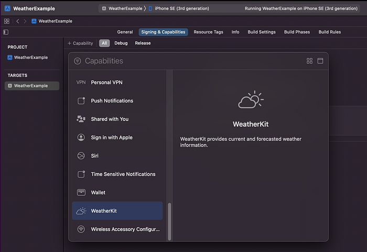Switch to the Build Settings tab
The width and height of the screenshot is (367, 252).
click(262, 32)
